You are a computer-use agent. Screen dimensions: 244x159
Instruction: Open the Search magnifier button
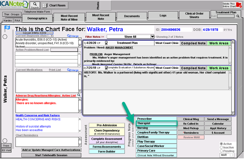pyautogui.click(x=35, y=5)
